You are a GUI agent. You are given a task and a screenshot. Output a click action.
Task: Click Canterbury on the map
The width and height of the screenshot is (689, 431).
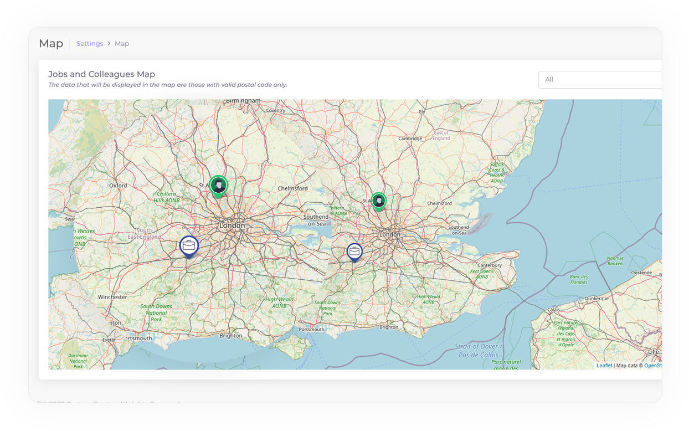click(x=489, y=265)
